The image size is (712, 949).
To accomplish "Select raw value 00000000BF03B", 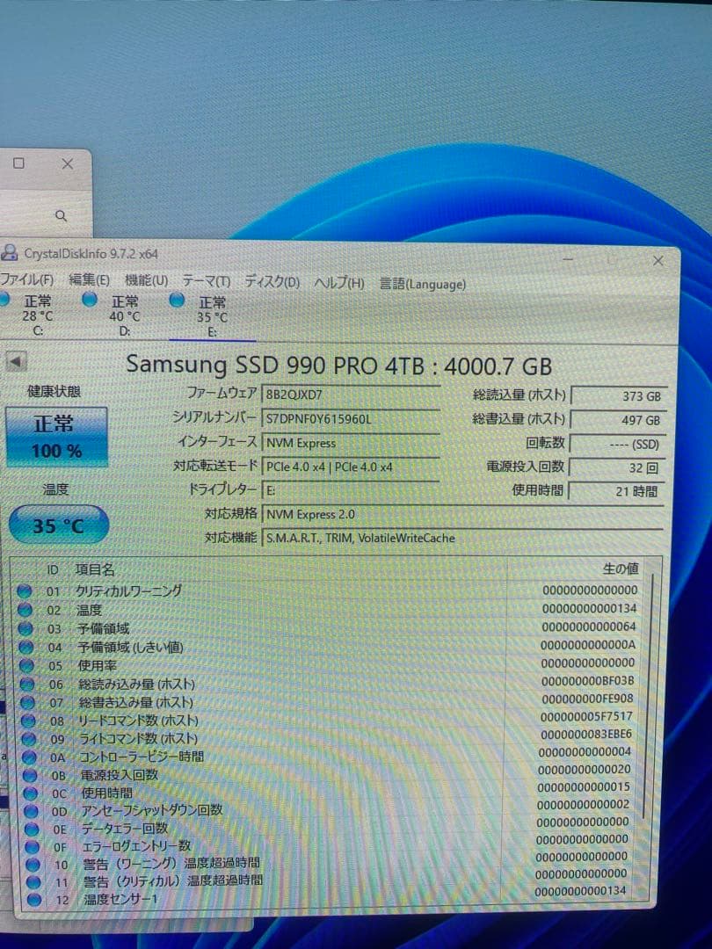I will click(x=587, y=681).
